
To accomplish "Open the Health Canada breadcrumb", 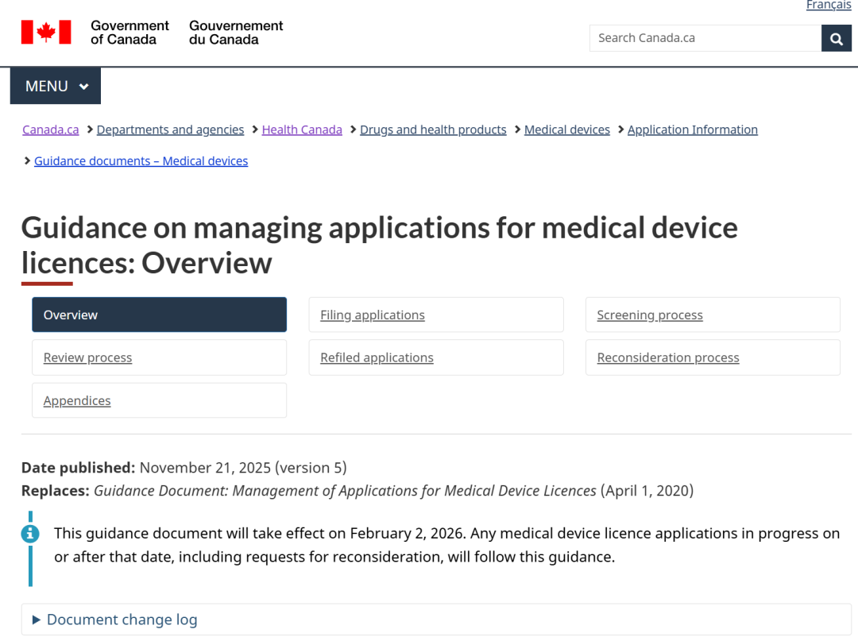I will pyautogui.click(x=302, y=129).
